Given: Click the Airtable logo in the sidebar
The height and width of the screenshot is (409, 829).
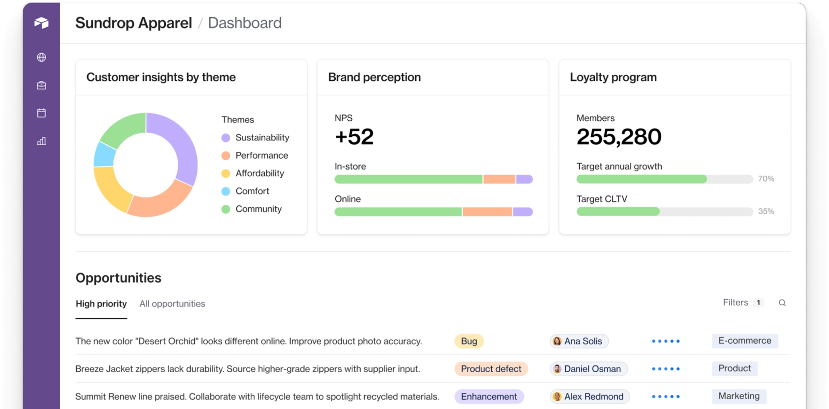Looking at the screenshot, I should pos(41,23).
